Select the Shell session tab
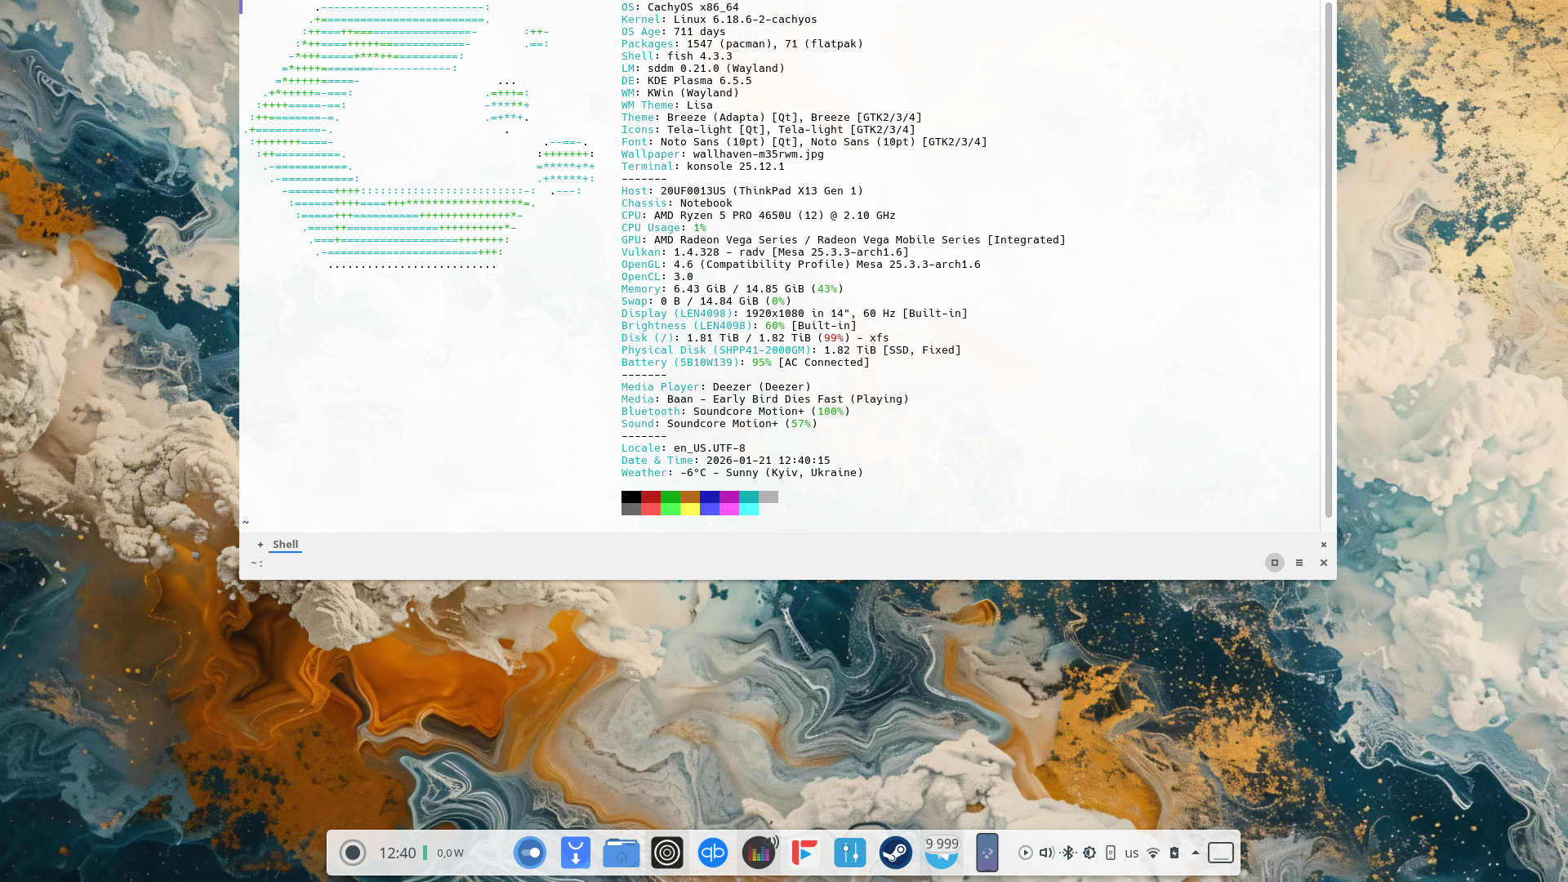Screen dimensions: 1568x882 [x=285, y=544]
